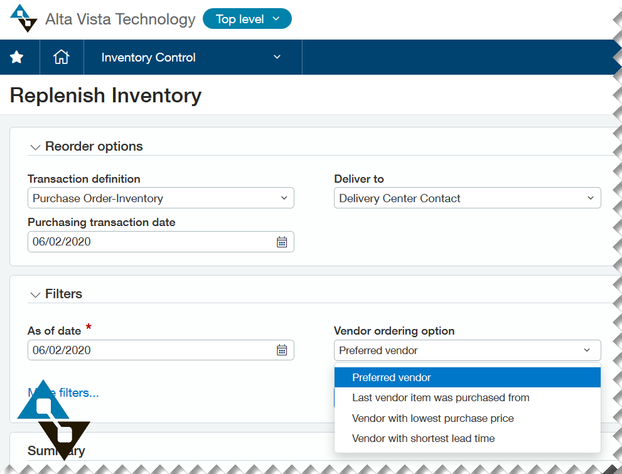Collapse the Reorder options section
This screenshot has width=622, height=474.
click(35, 147)
